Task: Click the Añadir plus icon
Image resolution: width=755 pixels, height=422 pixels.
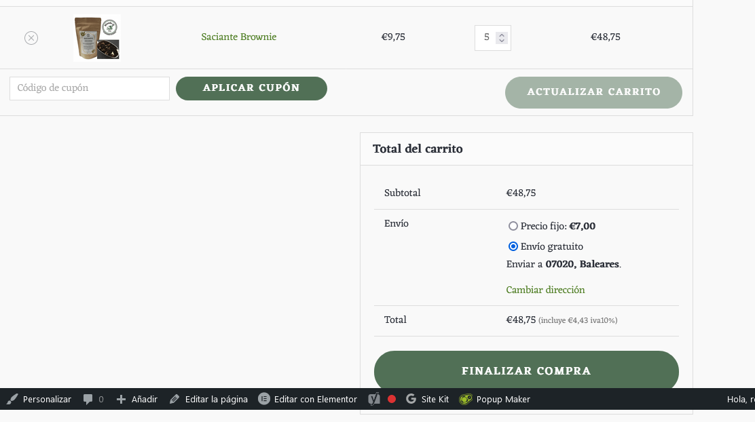Action: 121,400
